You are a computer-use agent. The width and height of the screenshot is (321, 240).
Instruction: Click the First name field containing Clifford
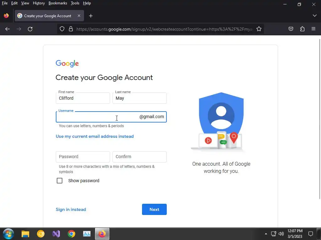pyautogui.click(x=83, y=98)
